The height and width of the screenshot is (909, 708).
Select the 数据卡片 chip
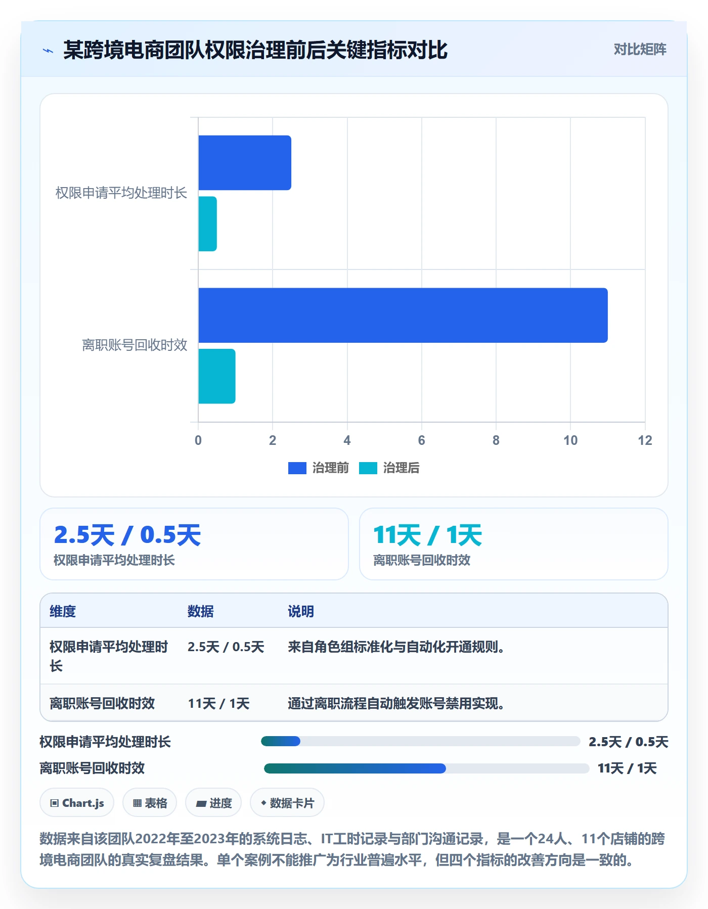(287, 803)
